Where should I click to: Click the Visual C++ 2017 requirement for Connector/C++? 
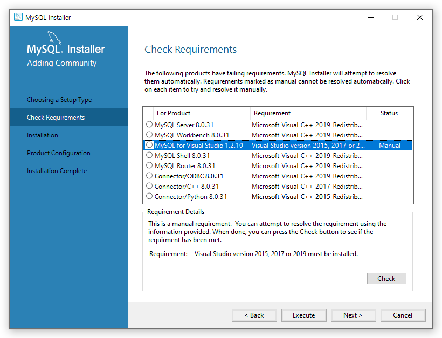[307, 187]
